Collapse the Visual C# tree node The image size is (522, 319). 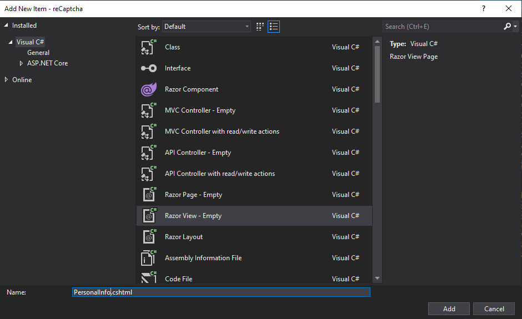[11, 42]
